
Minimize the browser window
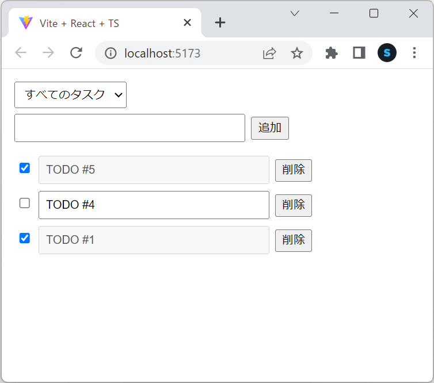click(334, 13)
